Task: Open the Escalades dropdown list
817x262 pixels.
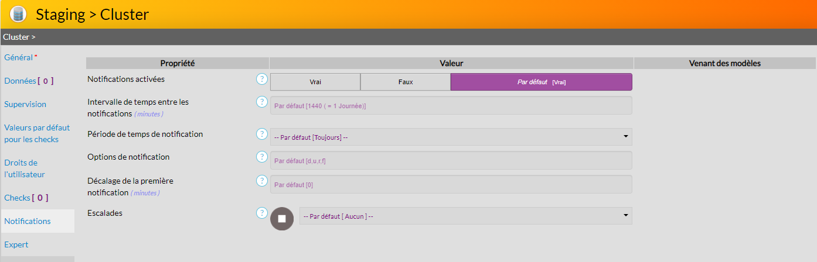Action: [x=465, y=216]
